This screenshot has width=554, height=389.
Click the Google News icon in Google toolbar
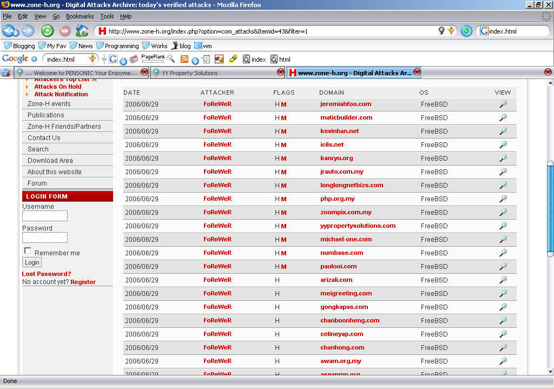point(134,59)
